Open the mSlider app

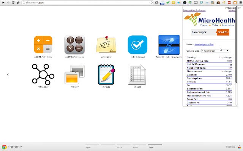(74, 74)
